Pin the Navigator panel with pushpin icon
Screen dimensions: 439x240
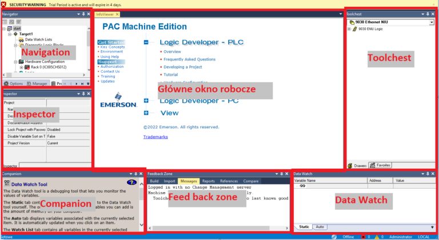[x=83, y=14]
